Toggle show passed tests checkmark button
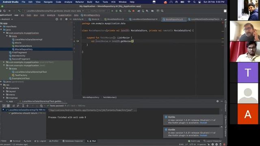Viewport: 260px width, 146px height. coord(4,105)
